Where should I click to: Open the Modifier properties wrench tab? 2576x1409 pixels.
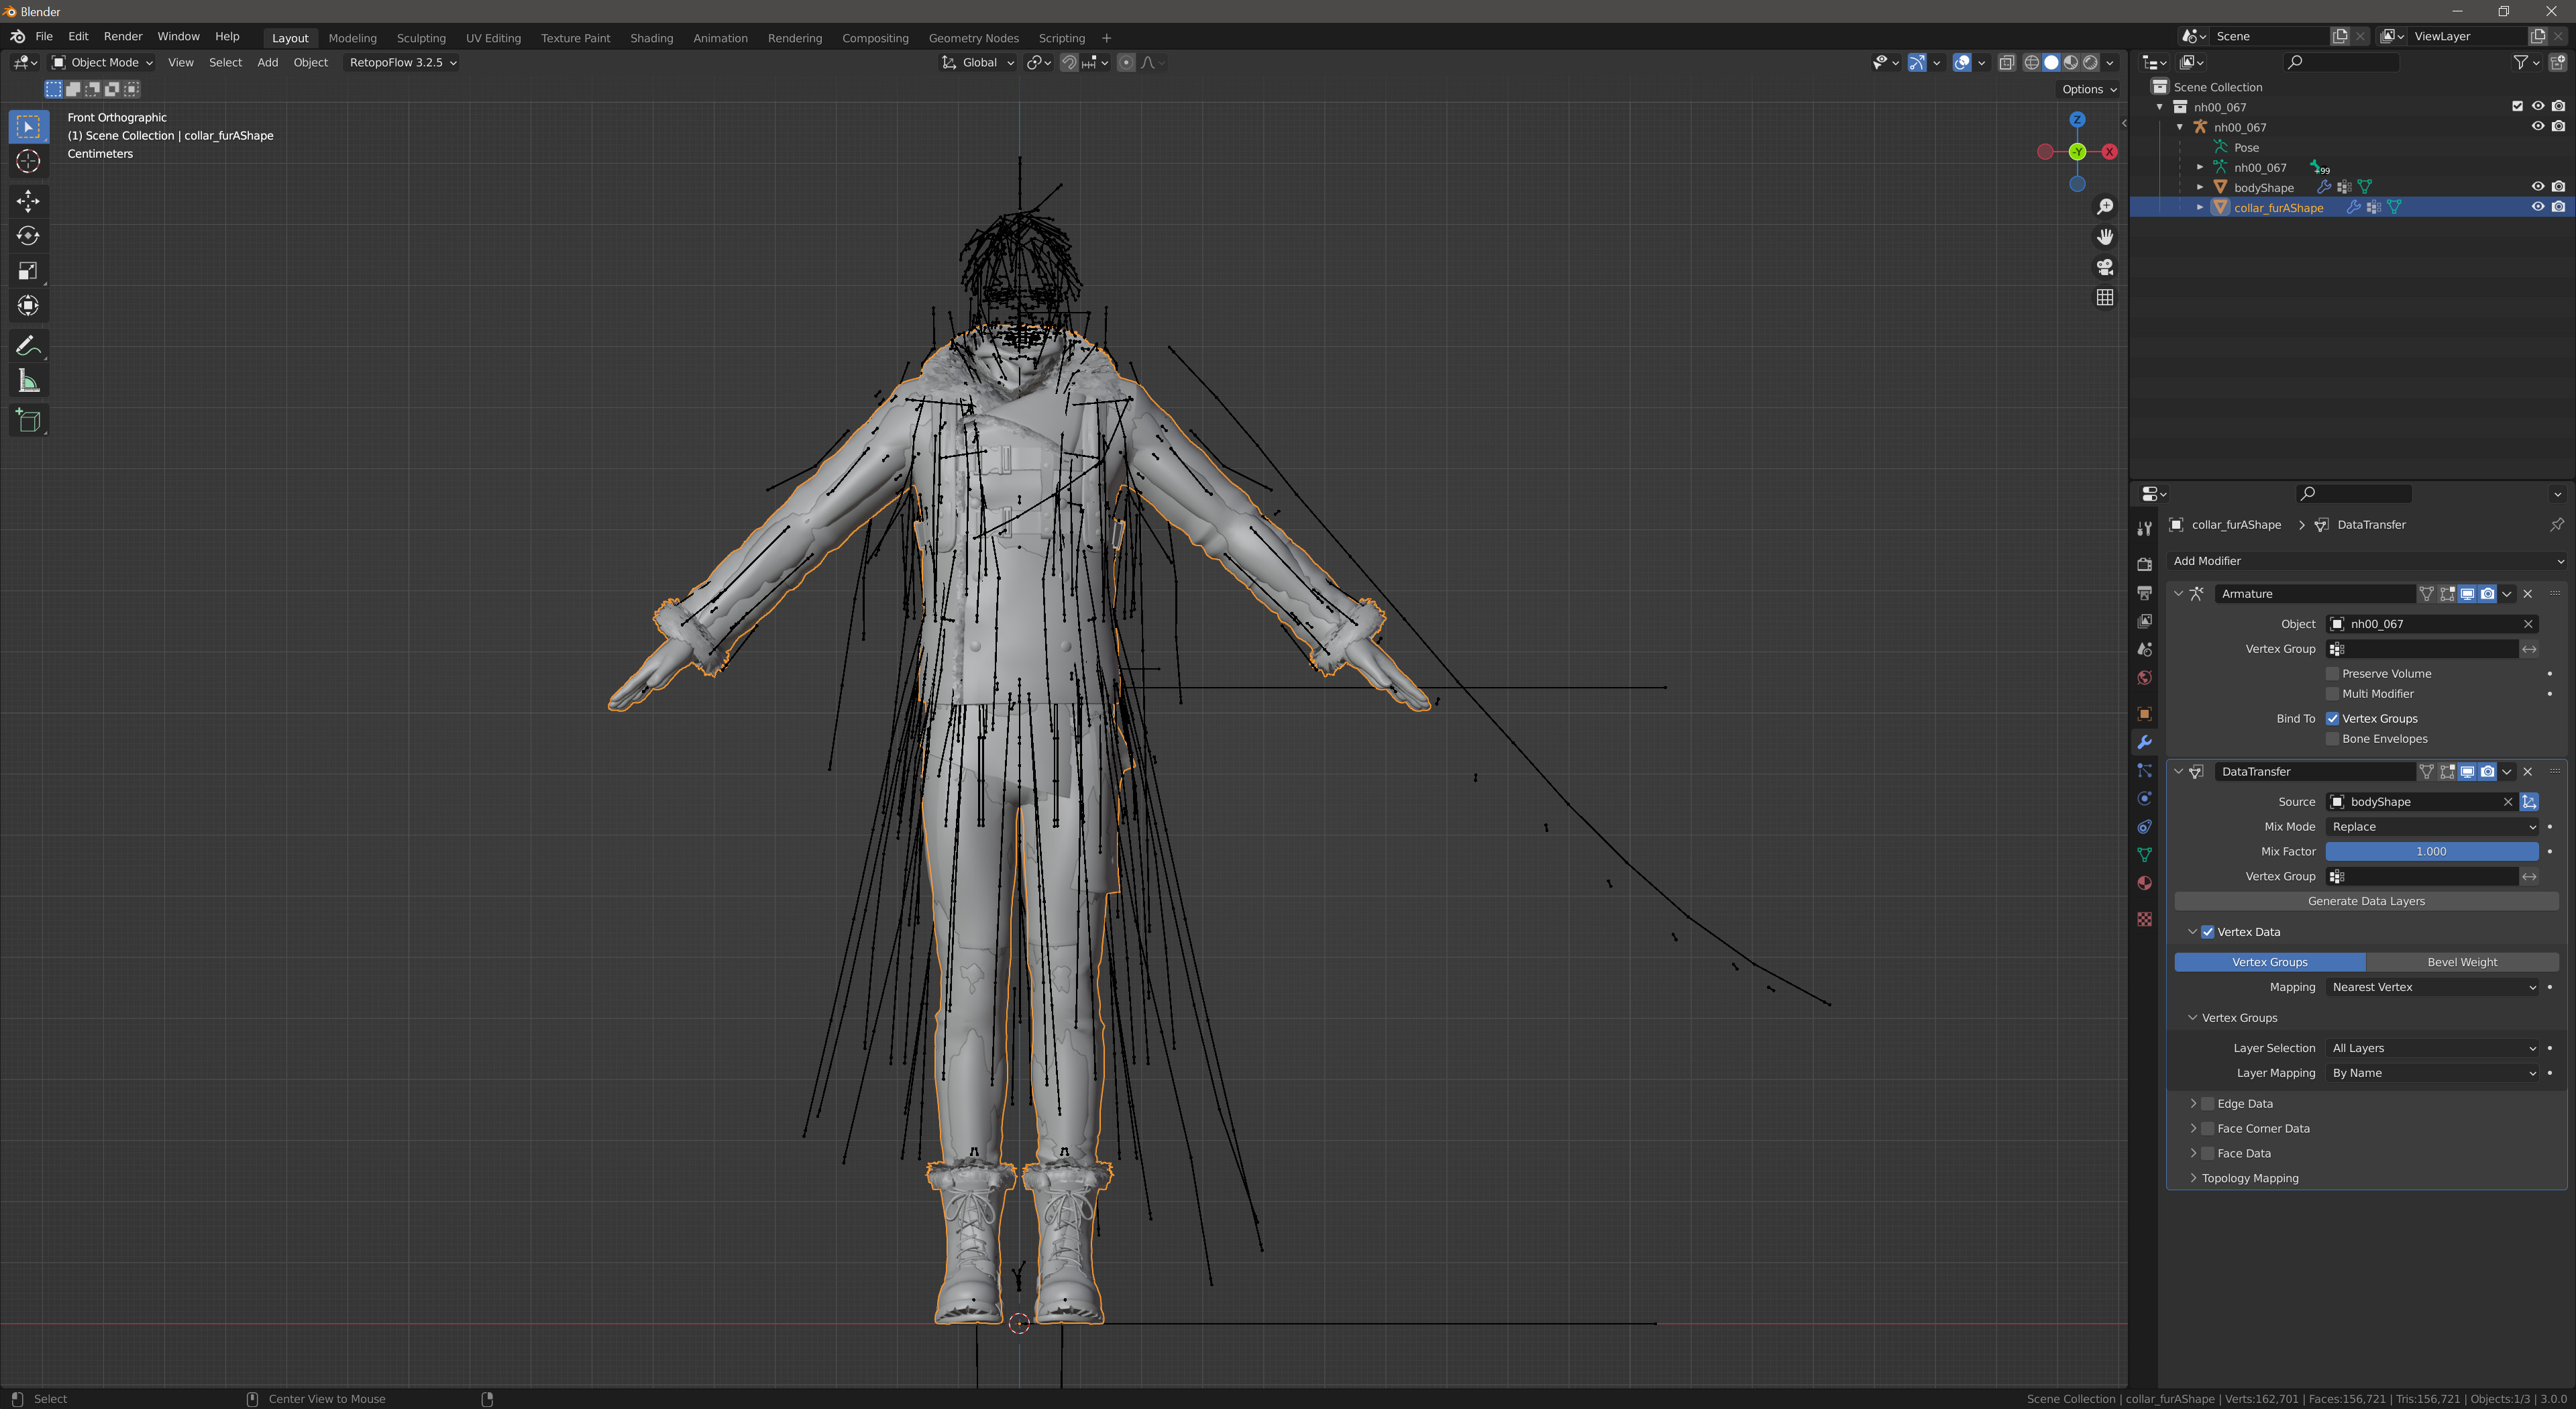point(2144,742)
